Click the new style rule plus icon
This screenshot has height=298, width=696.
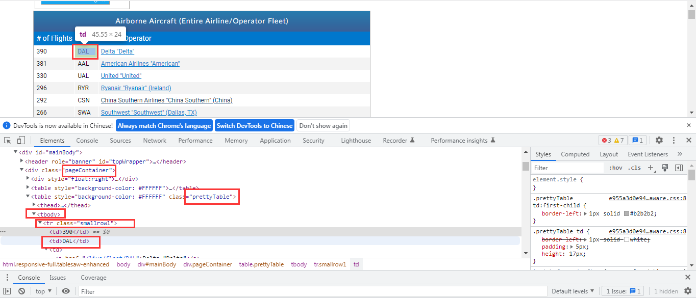pos(651,168)
